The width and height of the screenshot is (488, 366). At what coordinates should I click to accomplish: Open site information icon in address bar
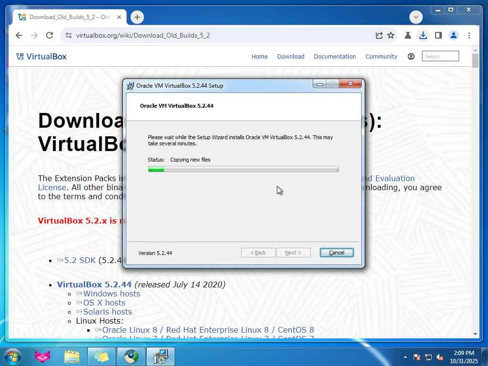pos(69,35)
